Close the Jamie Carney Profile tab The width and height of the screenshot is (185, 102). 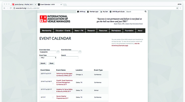[x=35, y=5]
